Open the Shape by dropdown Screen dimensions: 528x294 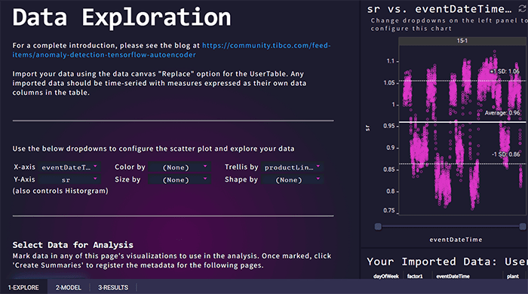click(293, 179)
